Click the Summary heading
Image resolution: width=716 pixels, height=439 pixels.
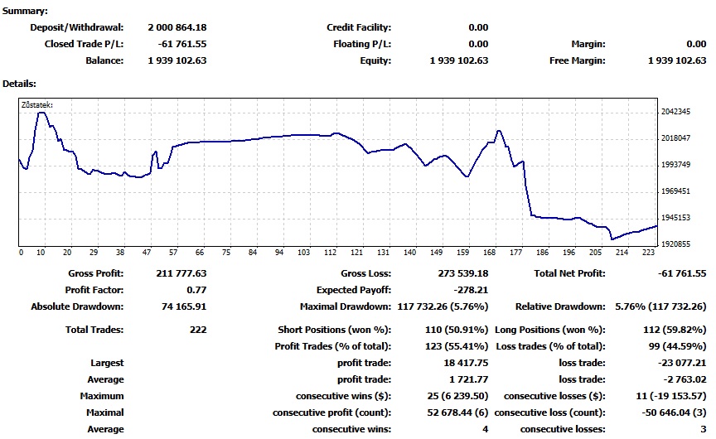point(25,11)
